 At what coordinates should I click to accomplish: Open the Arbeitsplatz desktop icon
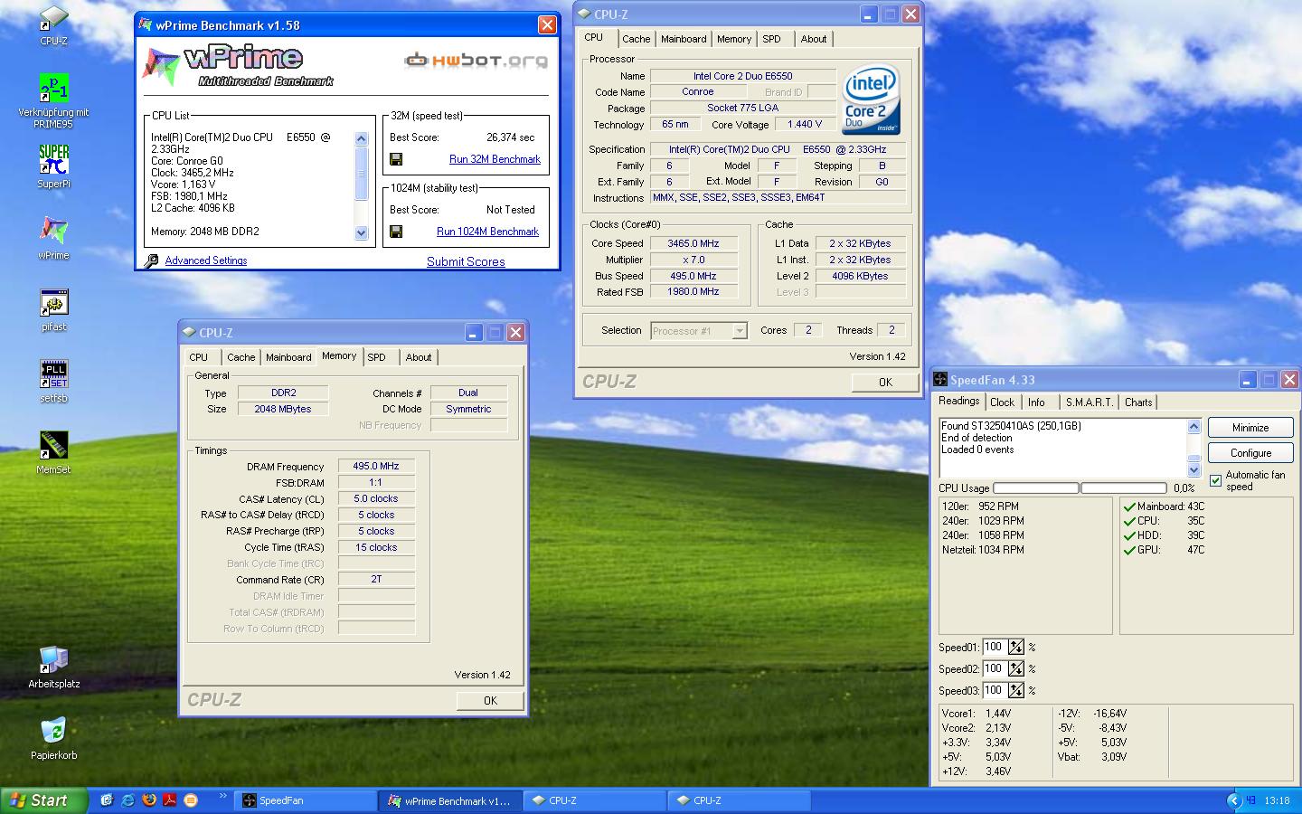[x=53, y=667]
